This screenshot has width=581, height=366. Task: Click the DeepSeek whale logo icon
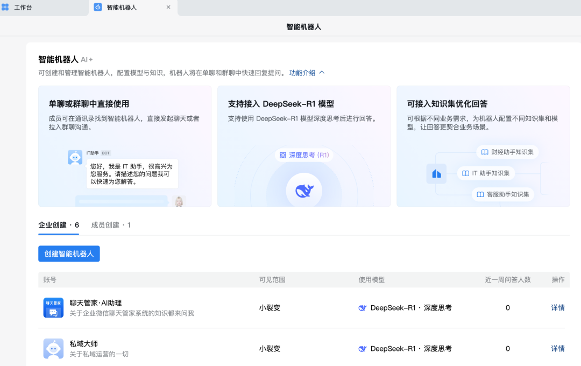tap(304, 189)
